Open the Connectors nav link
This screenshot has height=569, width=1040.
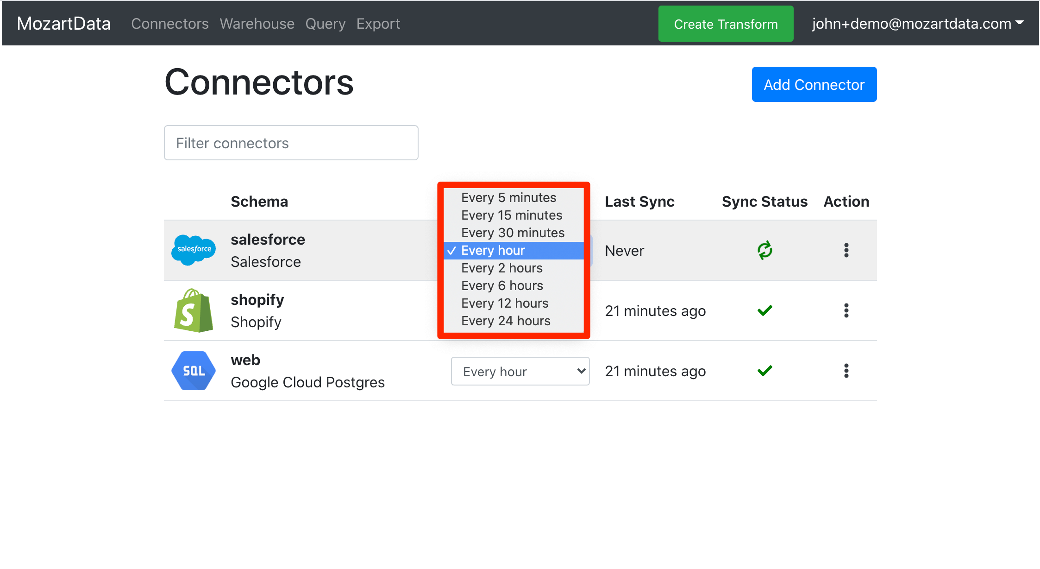click(x=170, y=24)
